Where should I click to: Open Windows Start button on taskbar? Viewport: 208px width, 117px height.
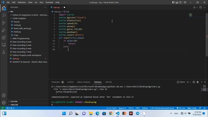click(64, 113)
